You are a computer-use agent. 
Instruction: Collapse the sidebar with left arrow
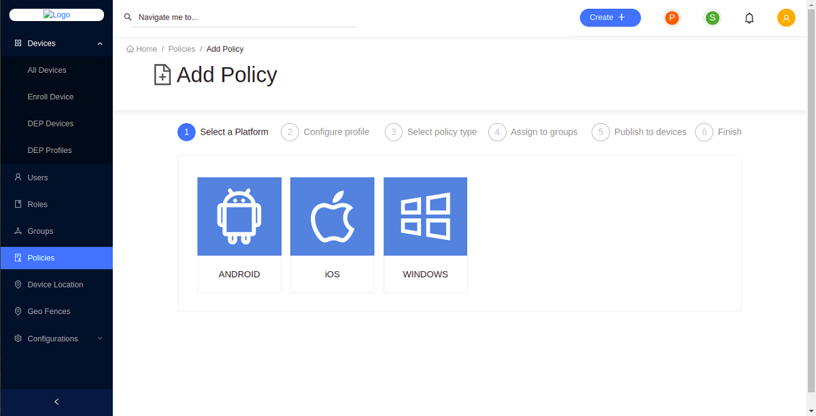[x=56, y=402]
